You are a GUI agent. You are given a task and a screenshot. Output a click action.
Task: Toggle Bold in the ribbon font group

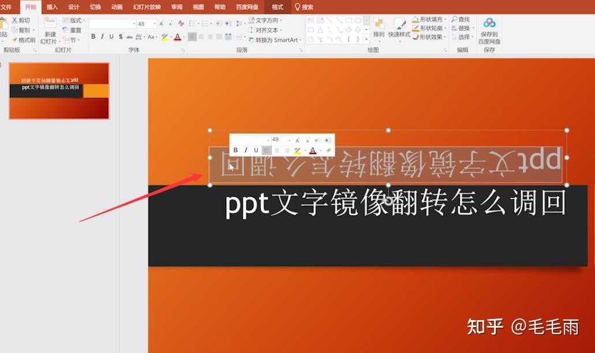point(93,36)
